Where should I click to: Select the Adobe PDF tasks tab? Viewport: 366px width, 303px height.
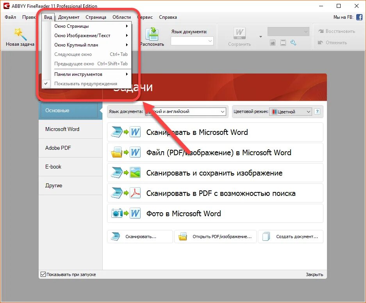[x=70, y=148]
